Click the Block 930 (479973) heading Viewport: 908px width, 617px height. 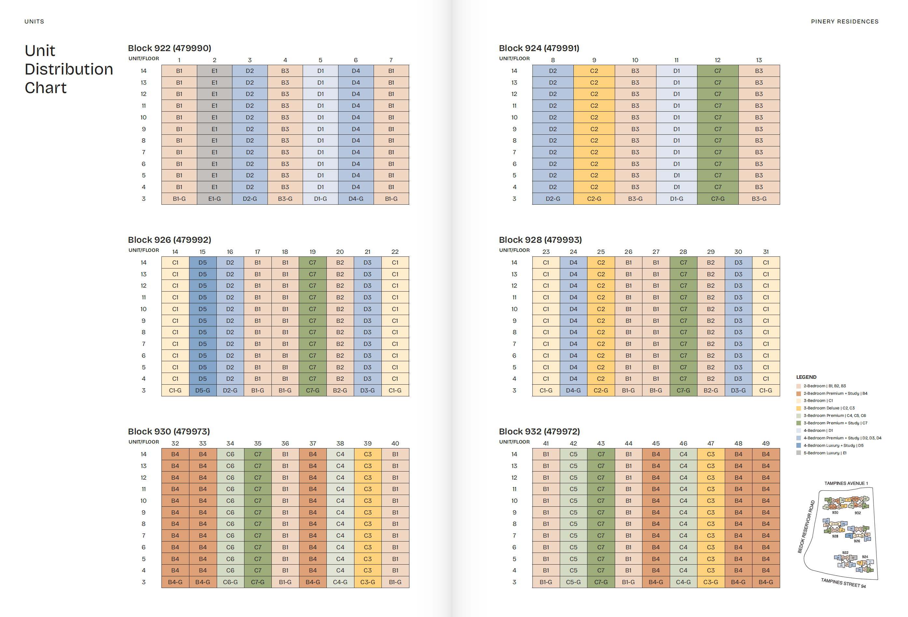point(169,432)
